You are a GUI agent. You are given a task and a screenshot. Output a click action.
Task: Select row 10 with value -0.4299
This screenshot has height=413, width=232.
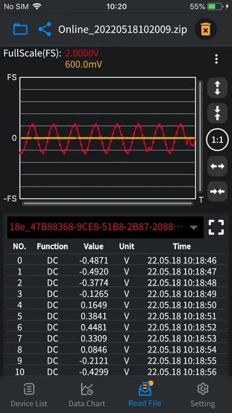click(116, 371)
